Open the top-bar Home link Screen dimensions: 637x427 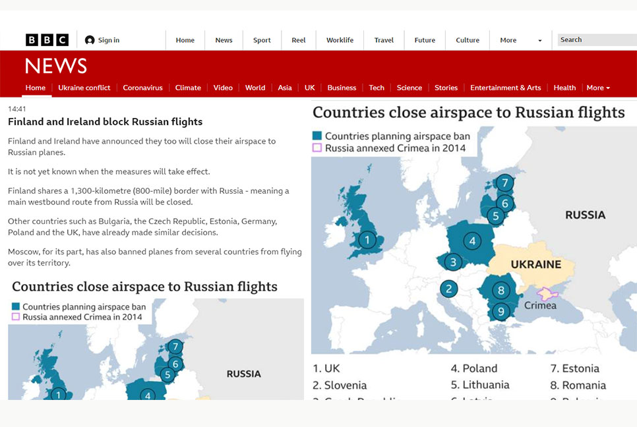185,40
